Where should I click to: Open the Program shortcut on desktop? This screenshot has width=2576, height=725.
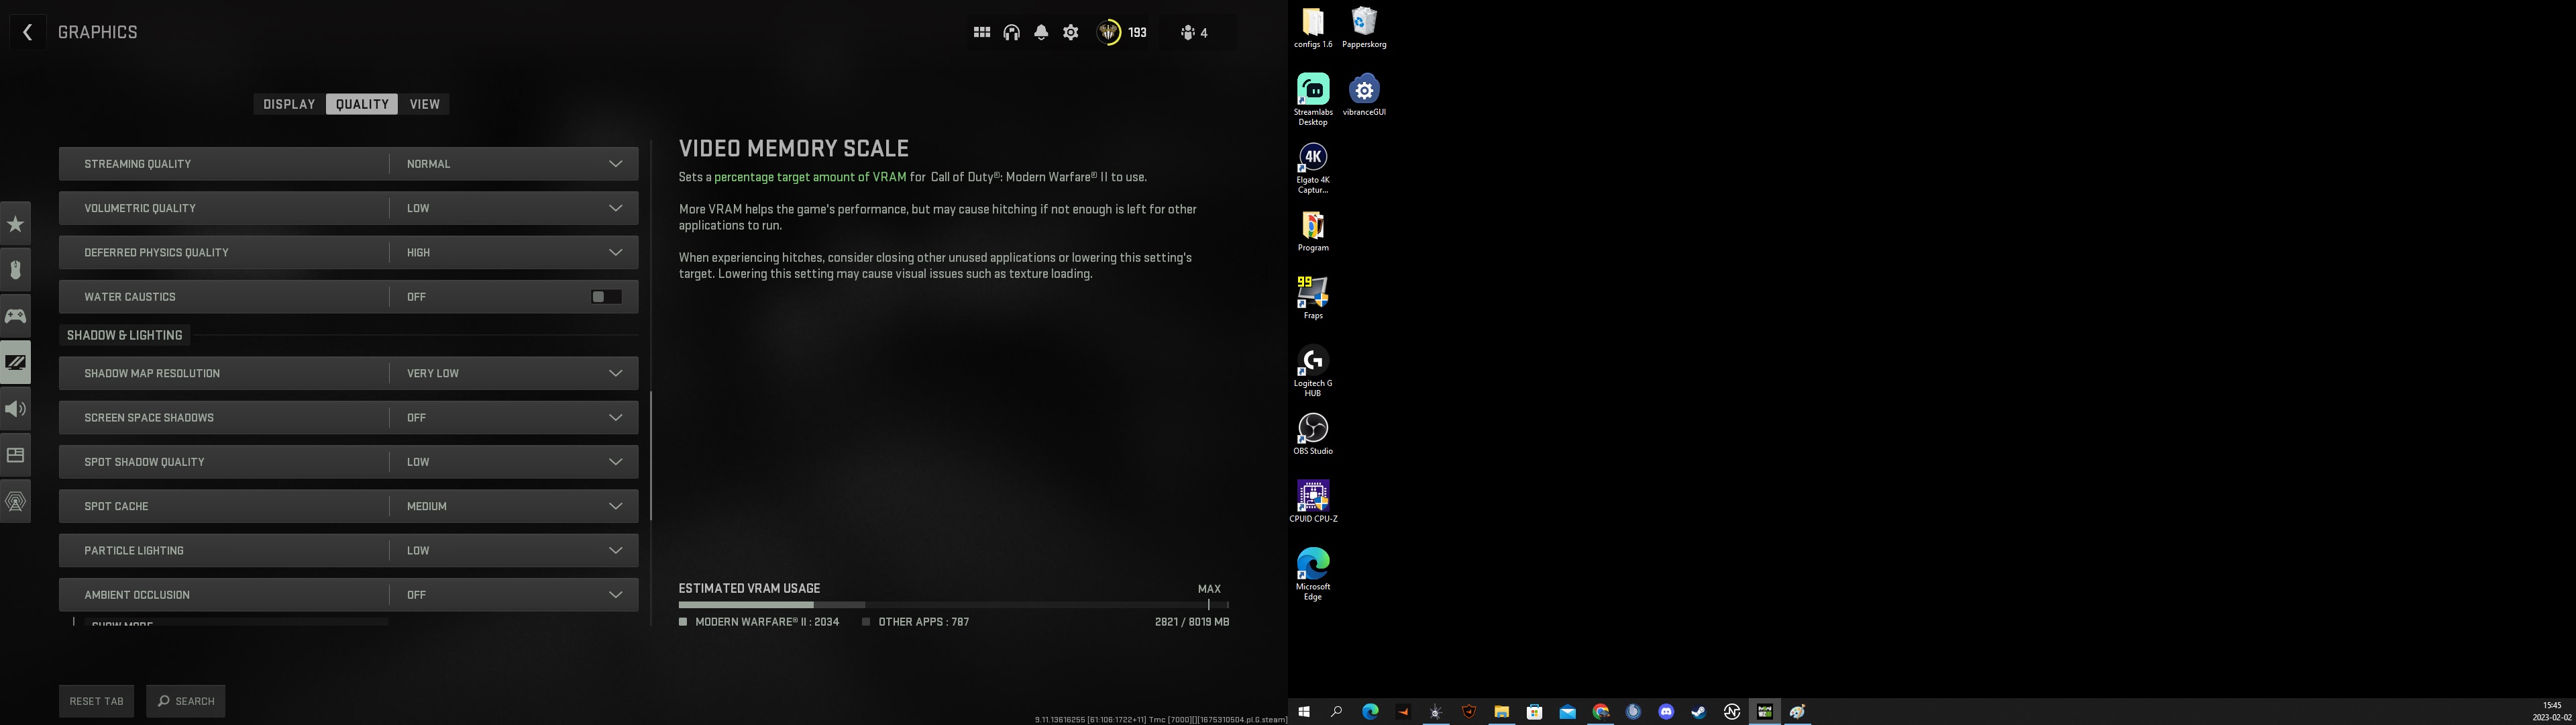[1313, 230]
